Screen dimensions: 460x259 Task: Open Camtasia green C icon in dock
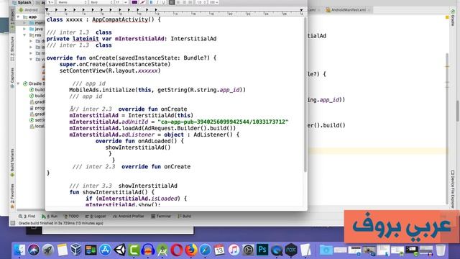coord(134,250)
